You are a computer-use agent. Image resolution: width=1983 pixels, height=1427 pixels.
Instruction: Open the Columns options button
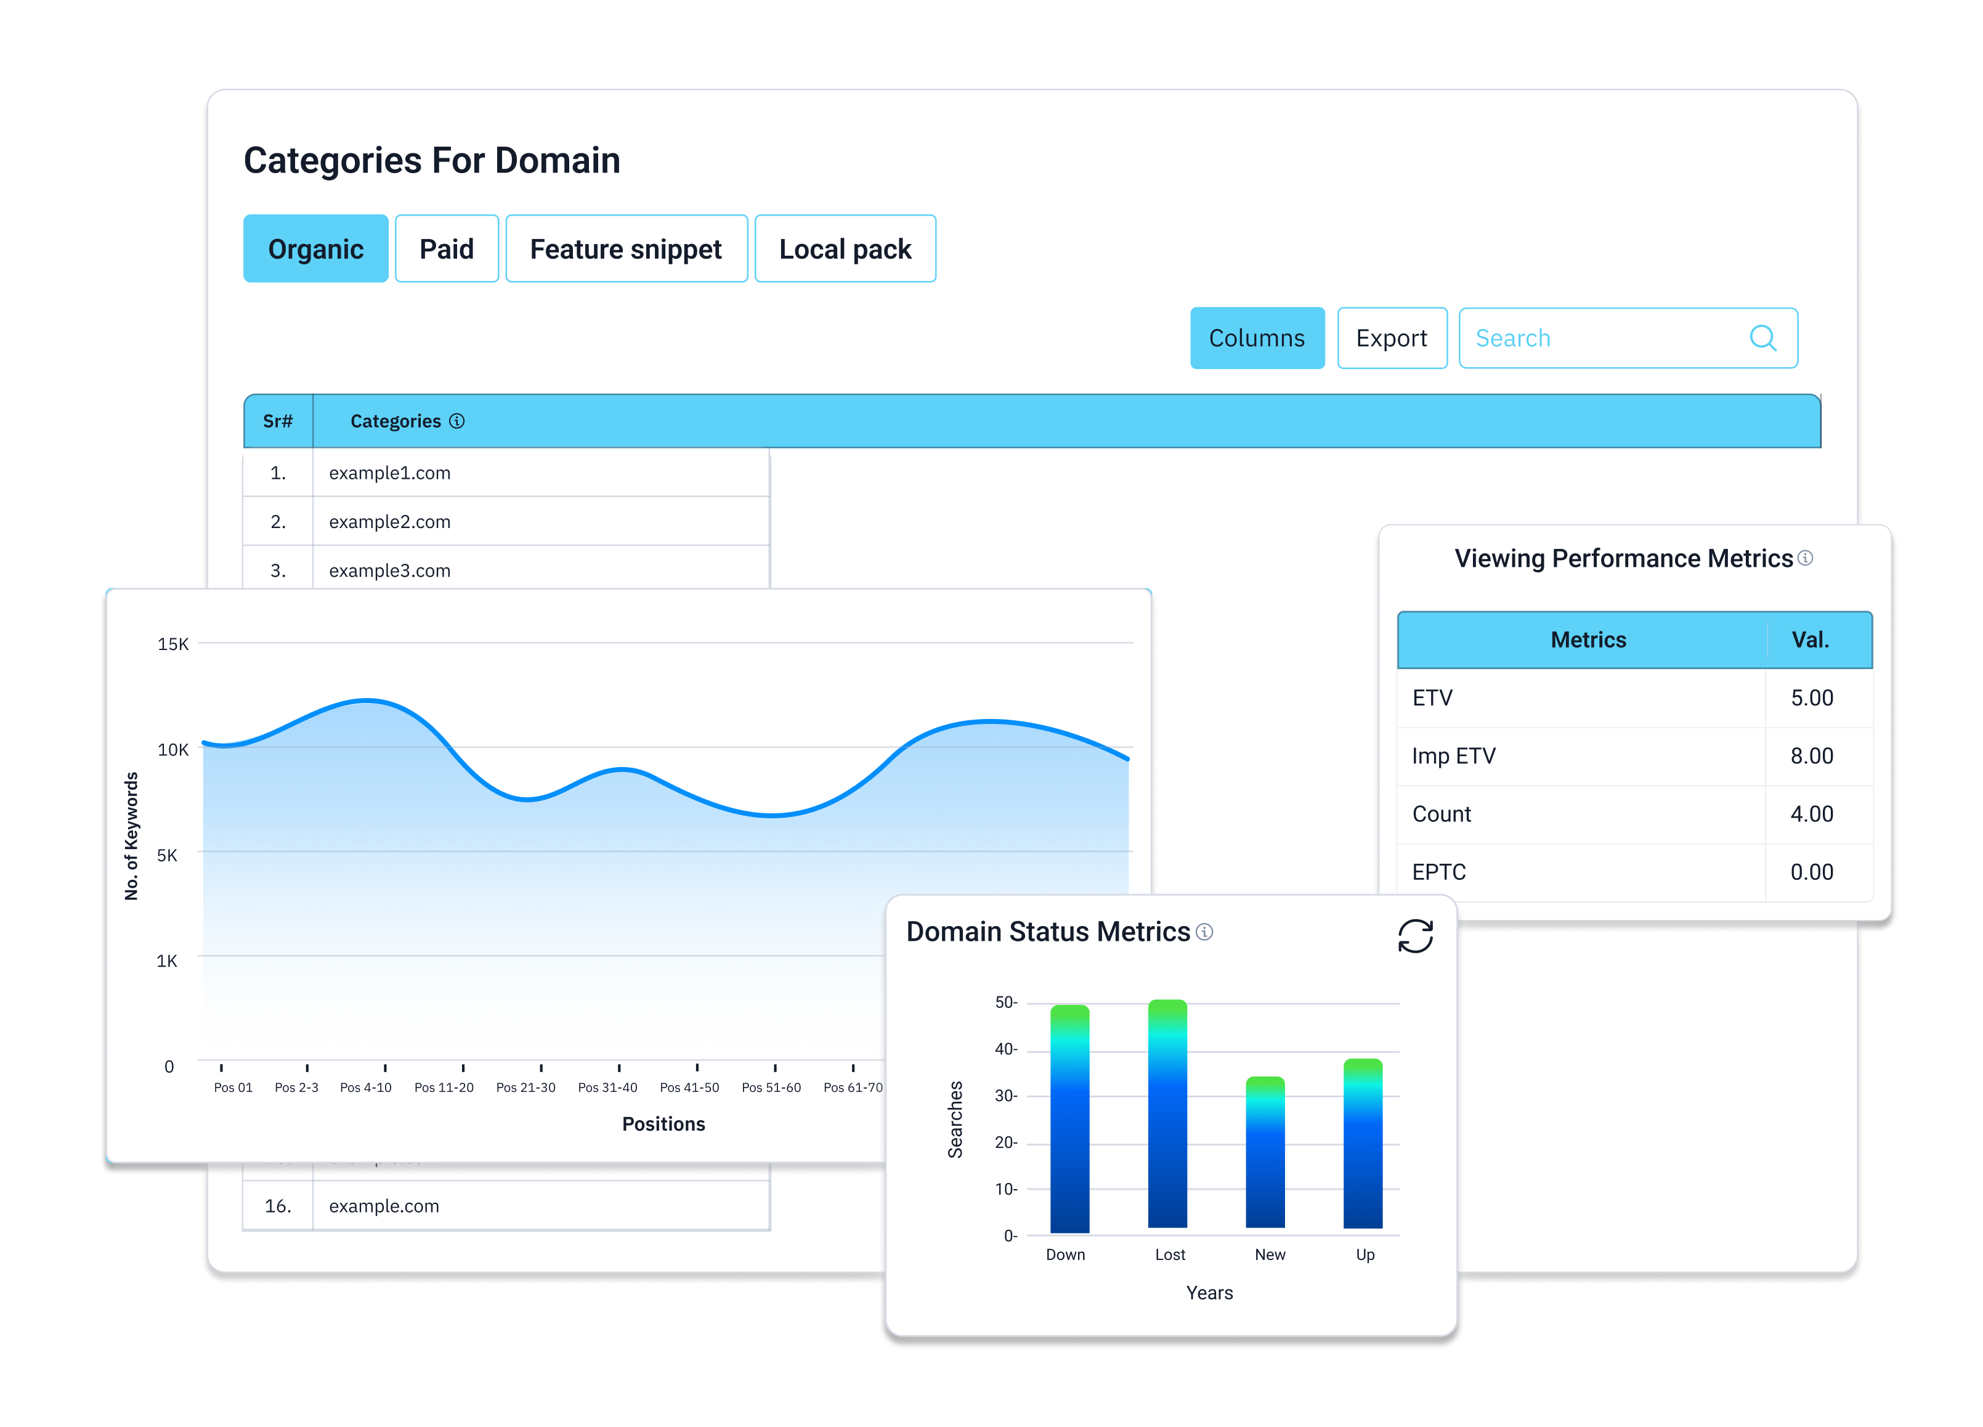click(x=1257, y=338)
